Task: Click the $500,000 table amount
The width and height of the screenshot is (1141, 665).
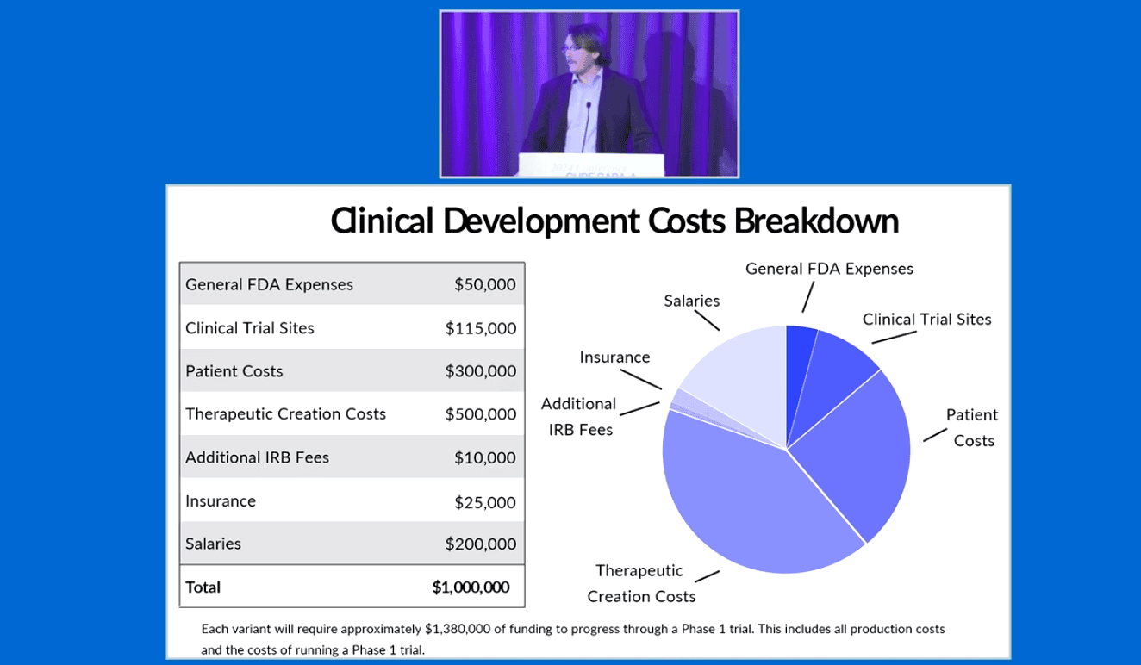Action: 480,414
